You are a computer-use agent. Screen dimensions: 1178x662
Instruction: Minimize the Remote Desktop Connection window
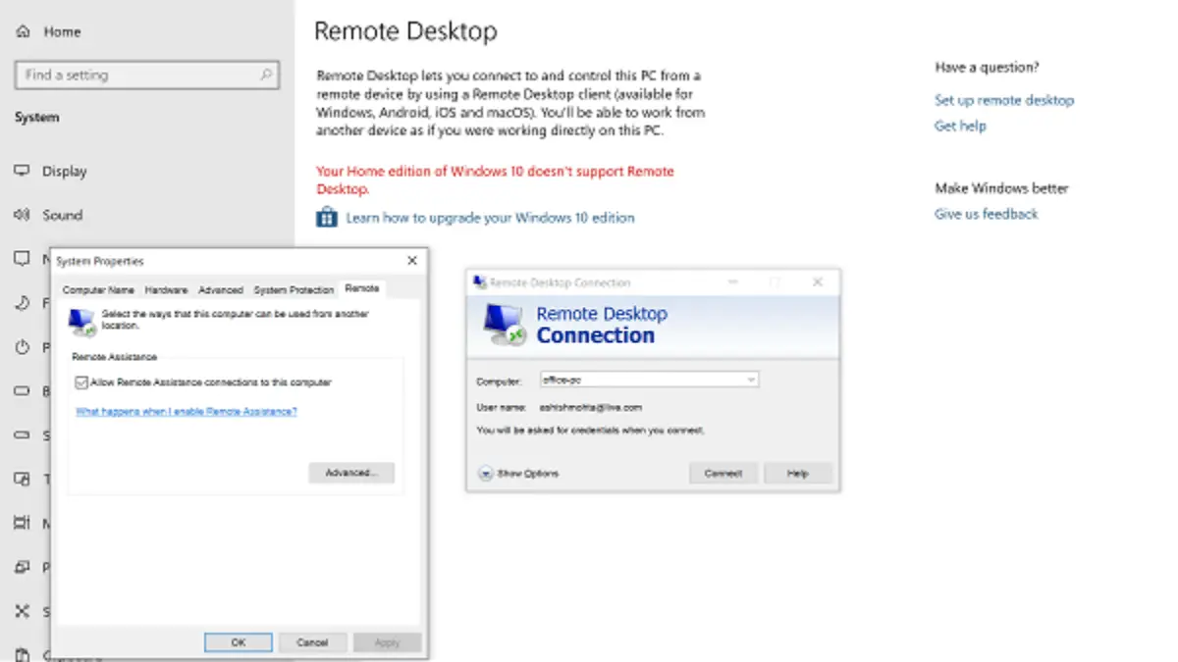(732, 282)
